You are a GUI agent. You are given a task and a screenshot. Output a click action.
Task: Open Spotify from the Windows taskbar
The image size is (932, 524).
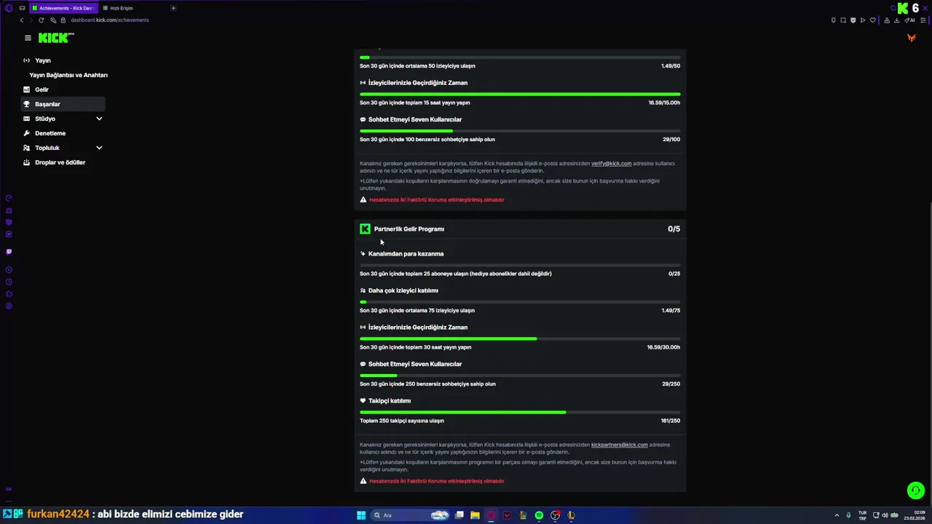(539, 515)
